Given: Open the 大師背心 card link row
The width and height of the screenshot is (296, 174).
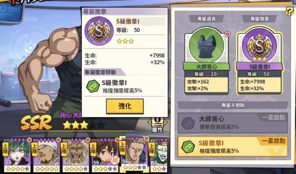Looking at the screenshot, I should point(233,123).
